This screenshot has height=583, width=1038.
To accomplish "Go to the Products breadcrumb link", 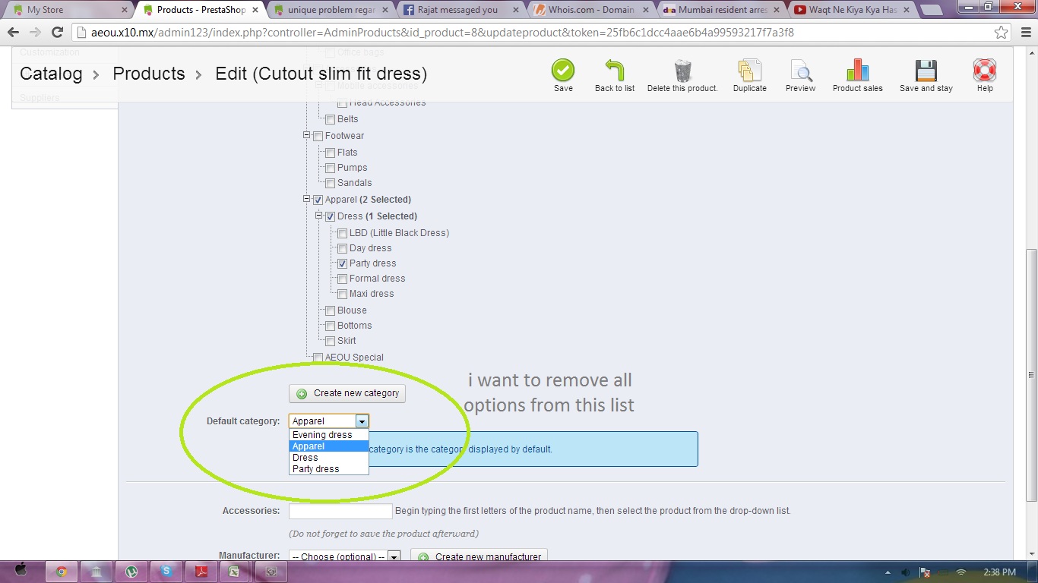I will [149, 74].
